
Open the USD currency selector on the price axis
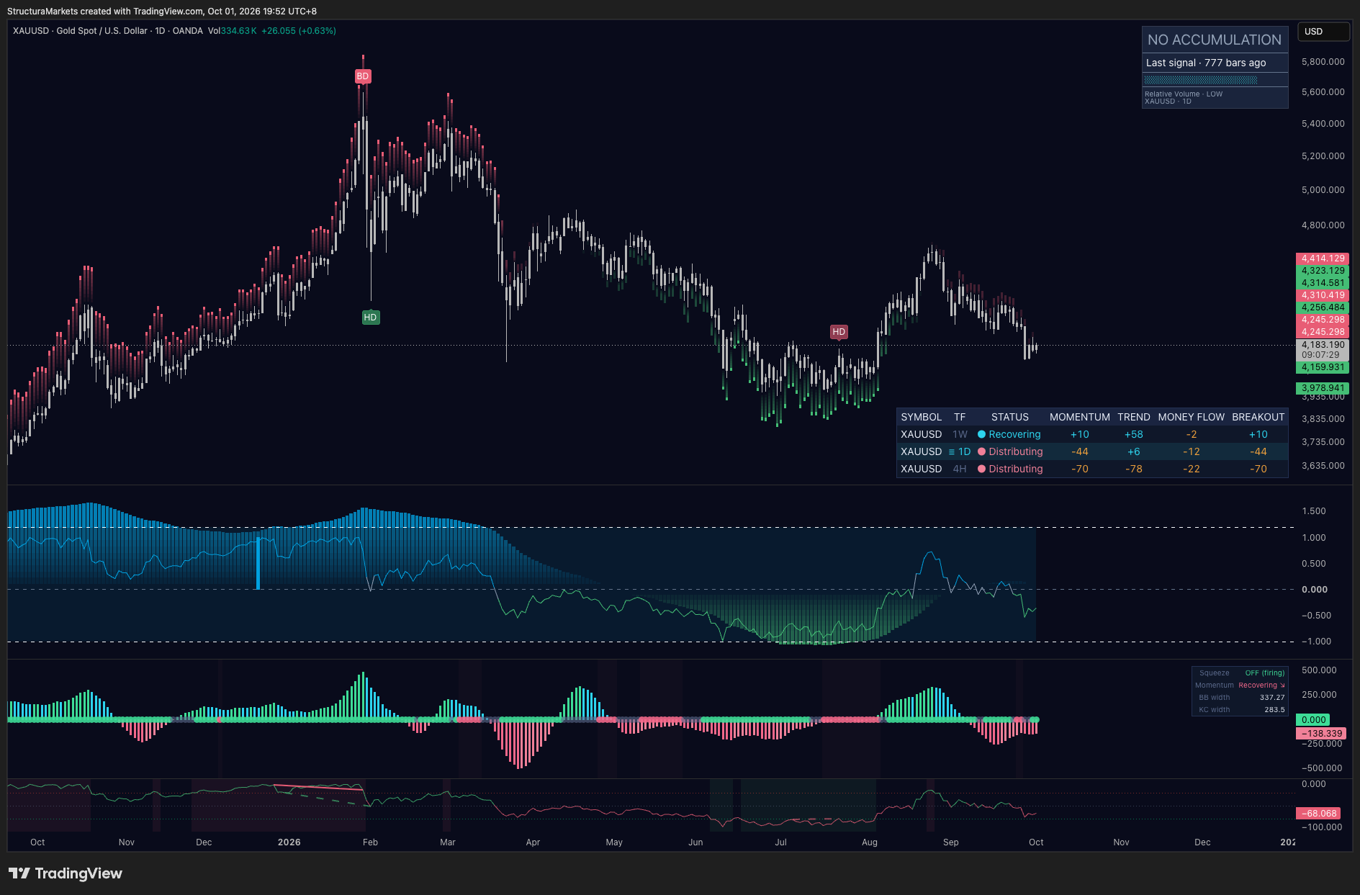click(x=1323, y=32)
